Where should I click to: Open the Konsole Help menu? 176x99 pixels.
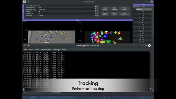[64, 50]
